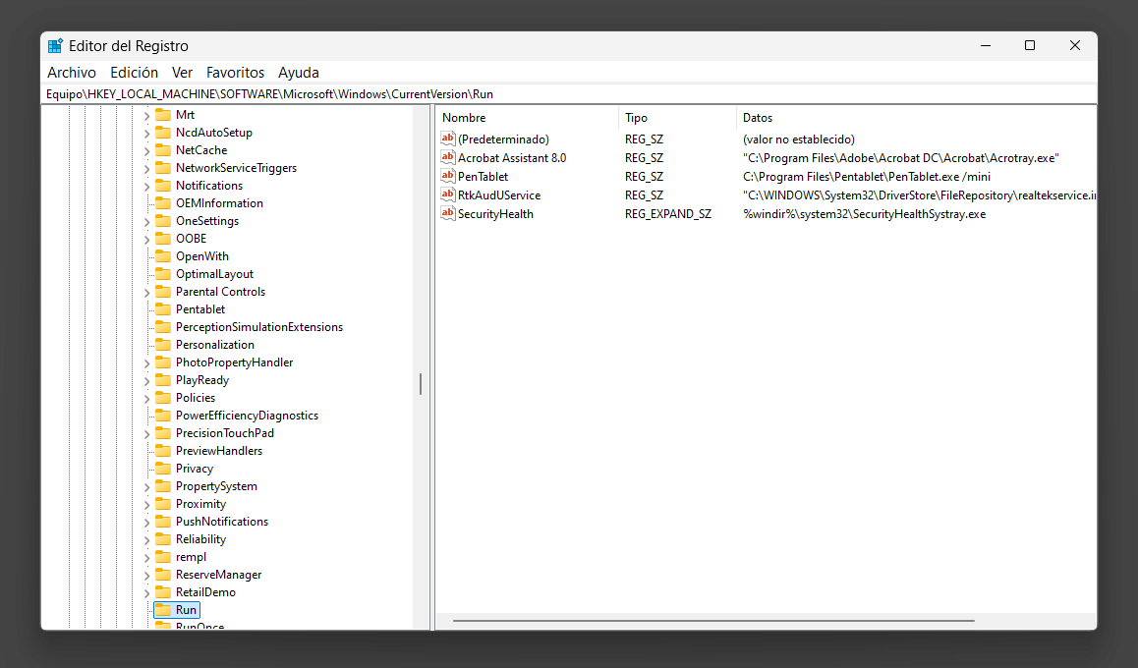
Task: Click the folder icon of Parental Controls
Action: coord(163,292)
